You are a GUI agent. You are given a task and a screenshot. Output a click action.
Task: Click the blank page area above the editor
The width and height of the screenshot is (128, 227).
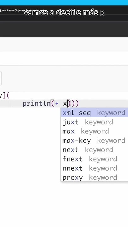pos(64,58)
